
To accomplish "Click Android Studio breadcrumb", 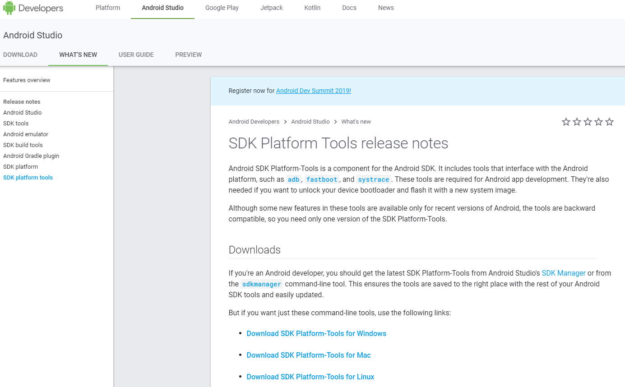I will (310, 122).
